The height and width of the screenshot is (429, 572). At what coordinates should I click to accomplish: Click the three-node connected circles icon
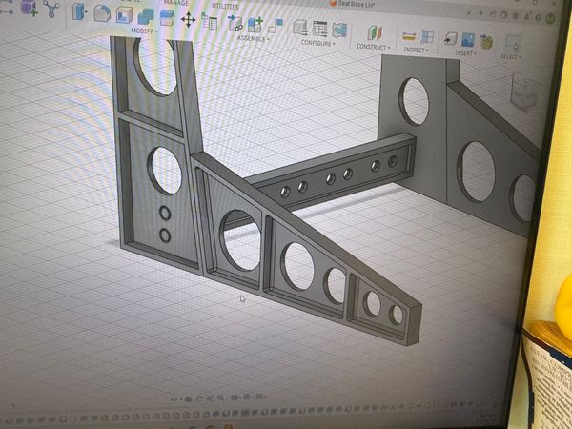tap(51, 10)
